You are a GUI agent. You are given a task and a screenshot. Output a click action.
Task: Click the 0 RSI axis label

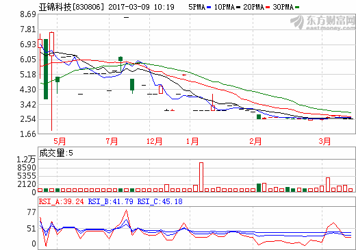point(34,244)
